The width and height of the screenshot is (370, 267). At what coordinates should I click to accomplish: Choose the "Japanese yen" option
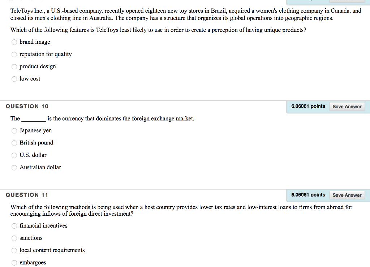(14, 131)
